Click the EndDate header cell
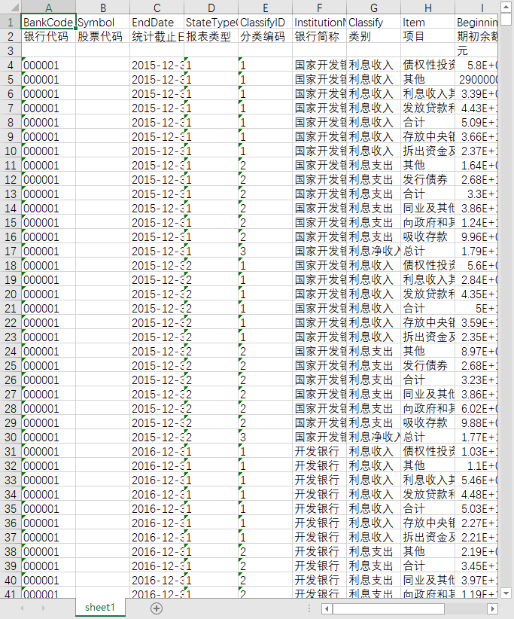This screenshot has width=514, height=619. click(x=157, y=22)
